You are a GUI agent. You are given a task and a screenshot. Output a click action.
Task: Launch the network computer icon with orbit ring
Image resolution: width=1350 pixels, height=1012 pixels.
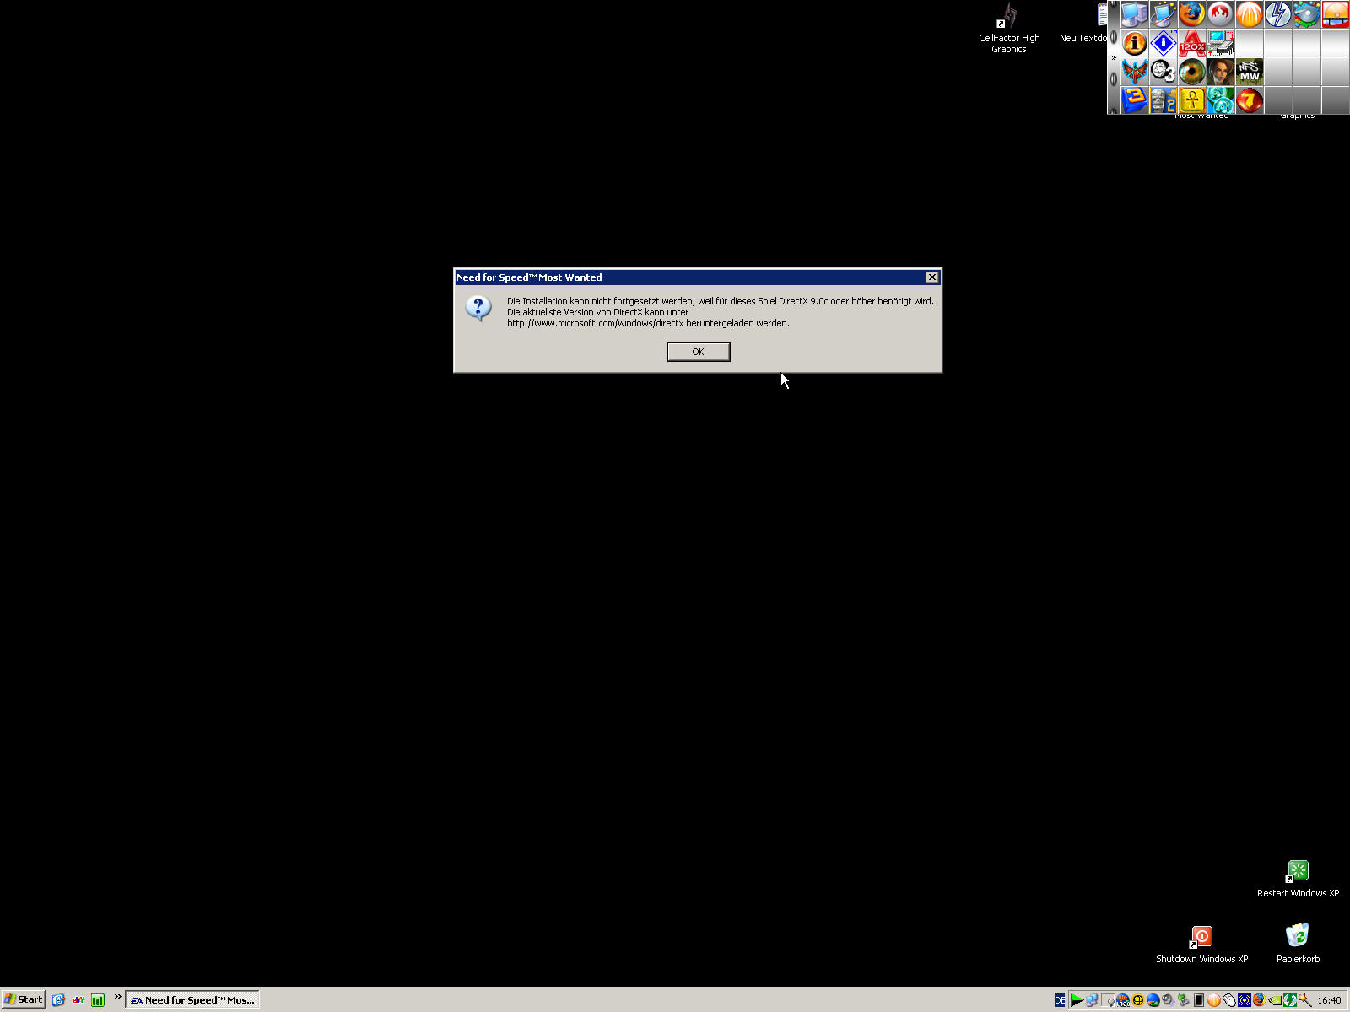tap(1164, 14)
